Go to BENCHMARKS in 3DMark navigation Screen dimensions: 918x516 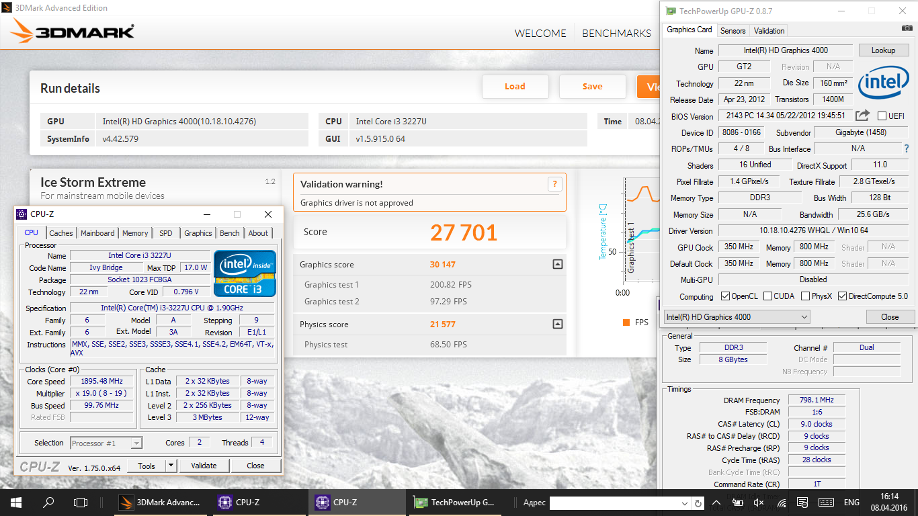point(616,33)
